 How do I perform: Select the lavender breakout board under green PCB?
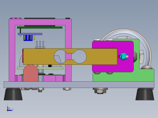(x=30, y=34)
